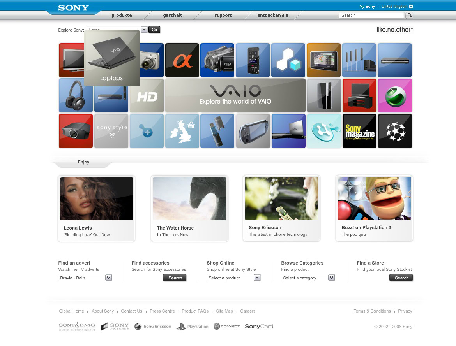Viewport: 456px width, 346px height.
Task: Open the Terms & Conditions link
Action: click(372, 311)
